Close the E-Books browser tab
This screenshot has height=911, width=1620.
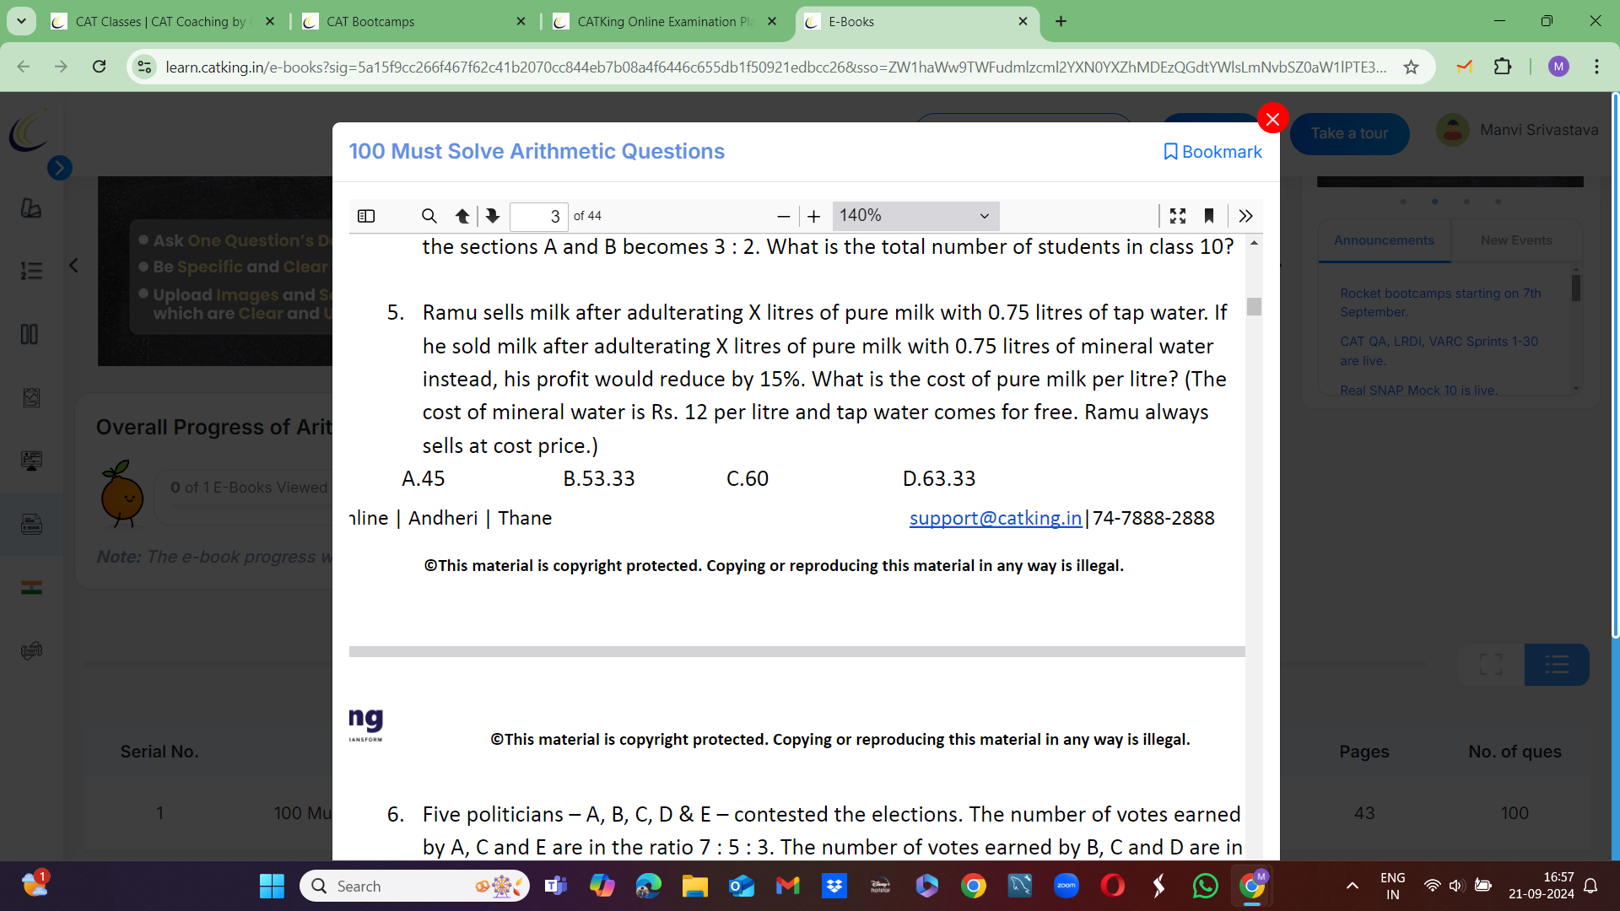[1023, 22]
